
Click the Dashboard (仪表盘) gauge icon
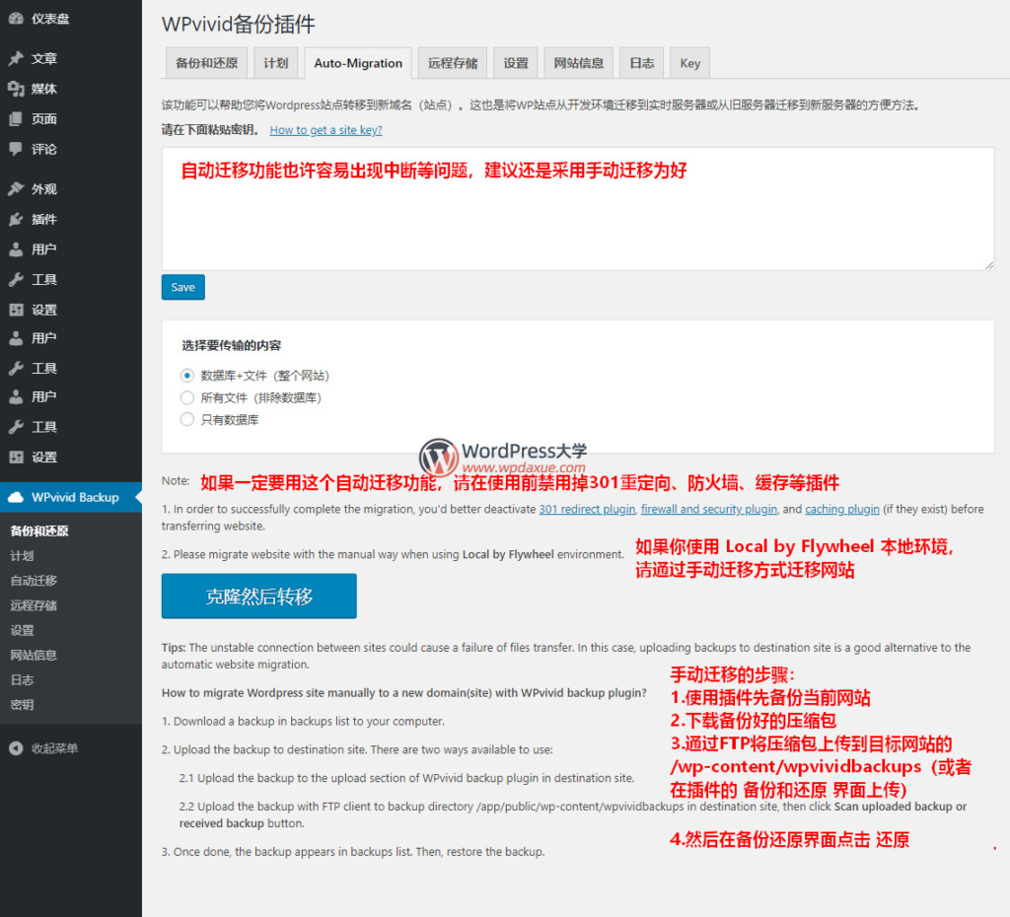16,19
